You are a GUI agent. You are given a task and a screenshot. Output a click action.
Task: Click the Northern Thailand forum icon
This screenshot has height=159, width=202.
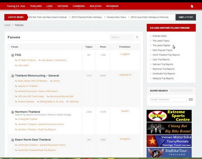pyautogui.click(x=12, y=112)
